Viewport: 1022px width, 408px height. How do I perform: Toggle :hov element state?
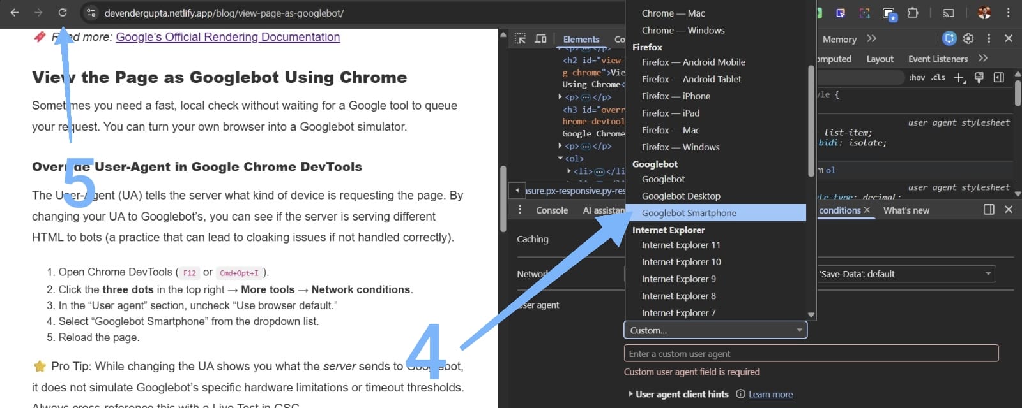coord(917,77)
